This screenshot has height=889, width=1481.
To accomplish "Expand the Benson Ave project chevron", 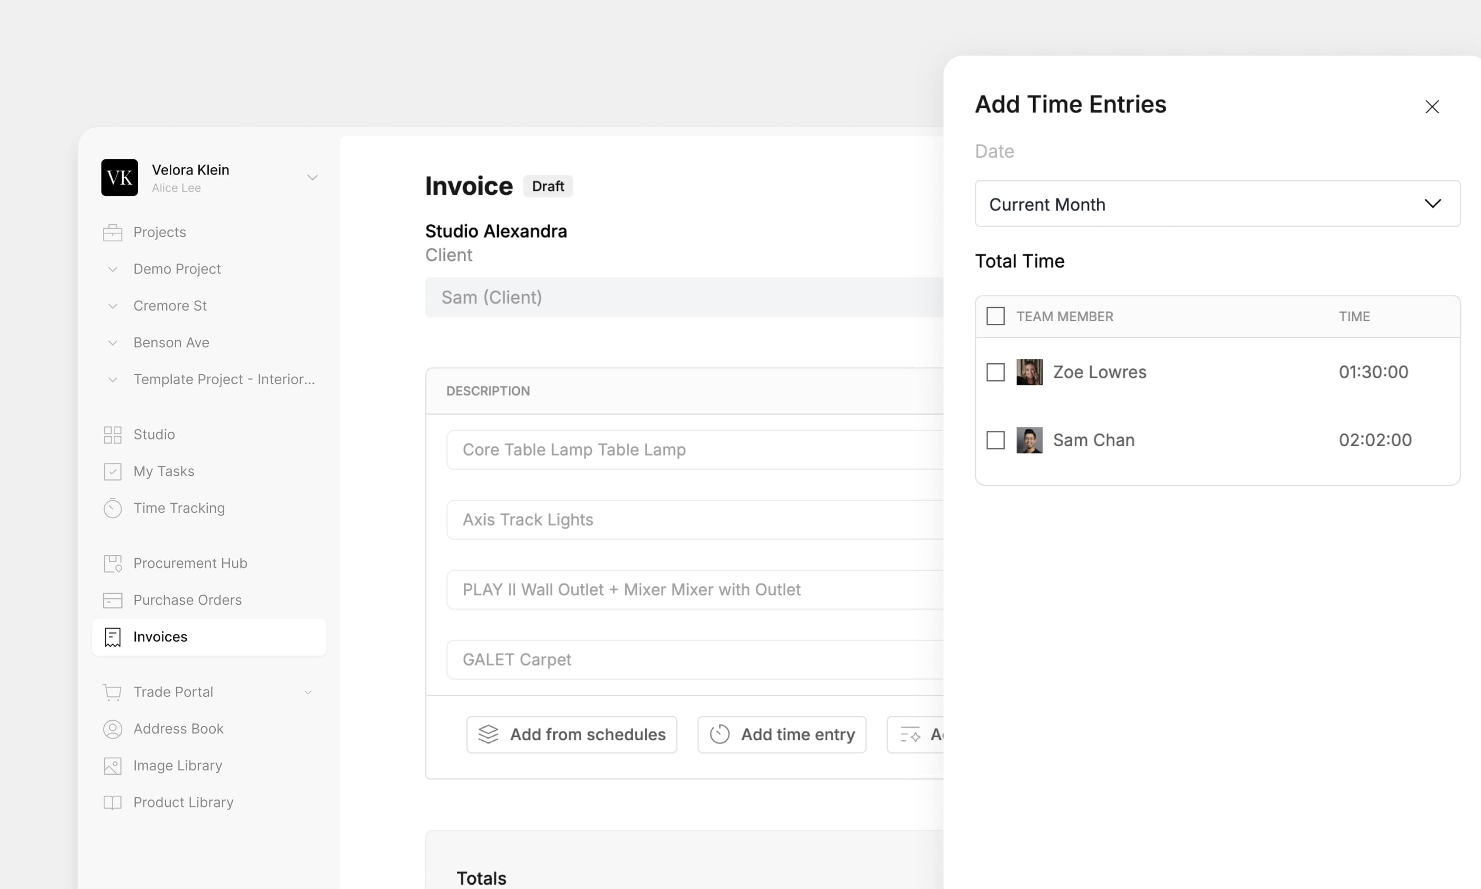I will tap(113, 343).
